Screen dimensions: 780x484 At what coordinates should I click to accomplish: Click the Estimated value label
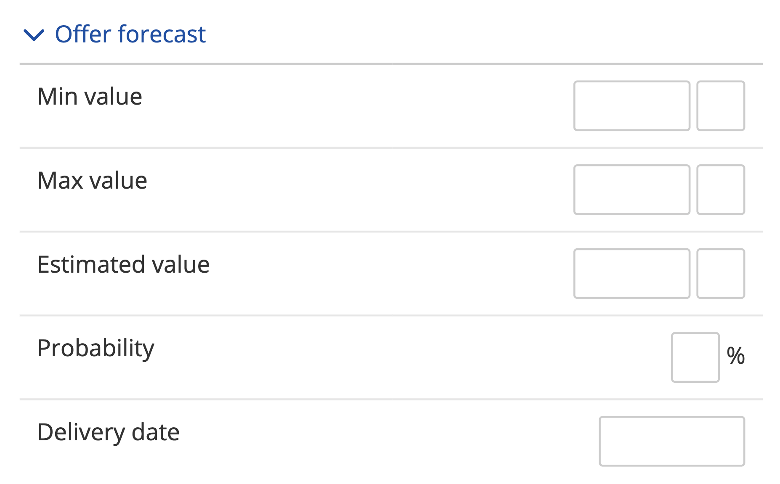(123, 265)
